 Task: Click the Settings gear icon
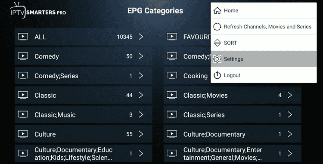point(217,59)
